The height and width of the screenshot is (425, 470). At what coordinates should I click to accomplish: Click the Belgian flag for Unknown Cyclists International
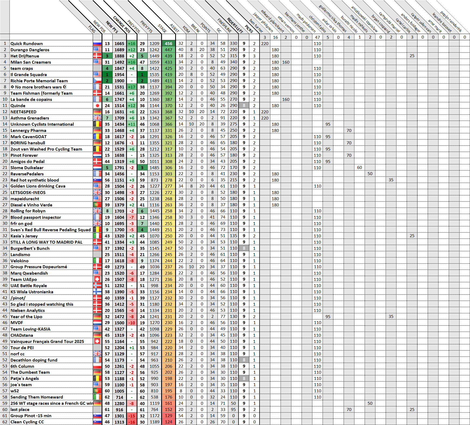(97, 124)
